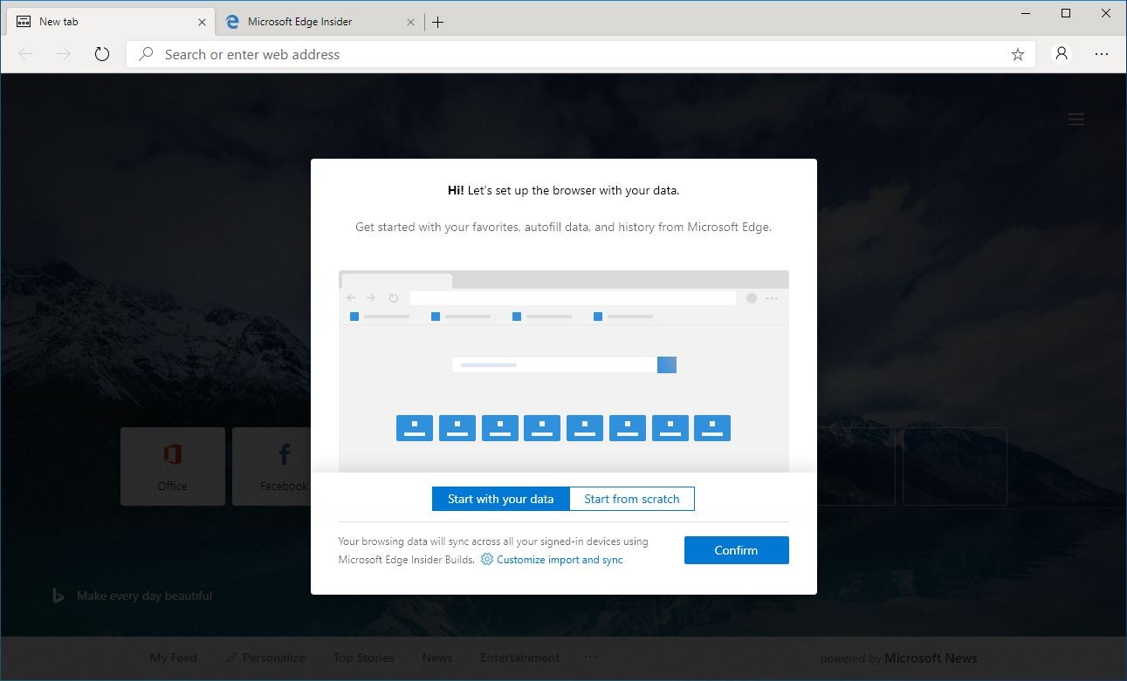Click the Confirm button
Image resolution: width=1127 pixels, height=681 pixels.
coord(736,550)
